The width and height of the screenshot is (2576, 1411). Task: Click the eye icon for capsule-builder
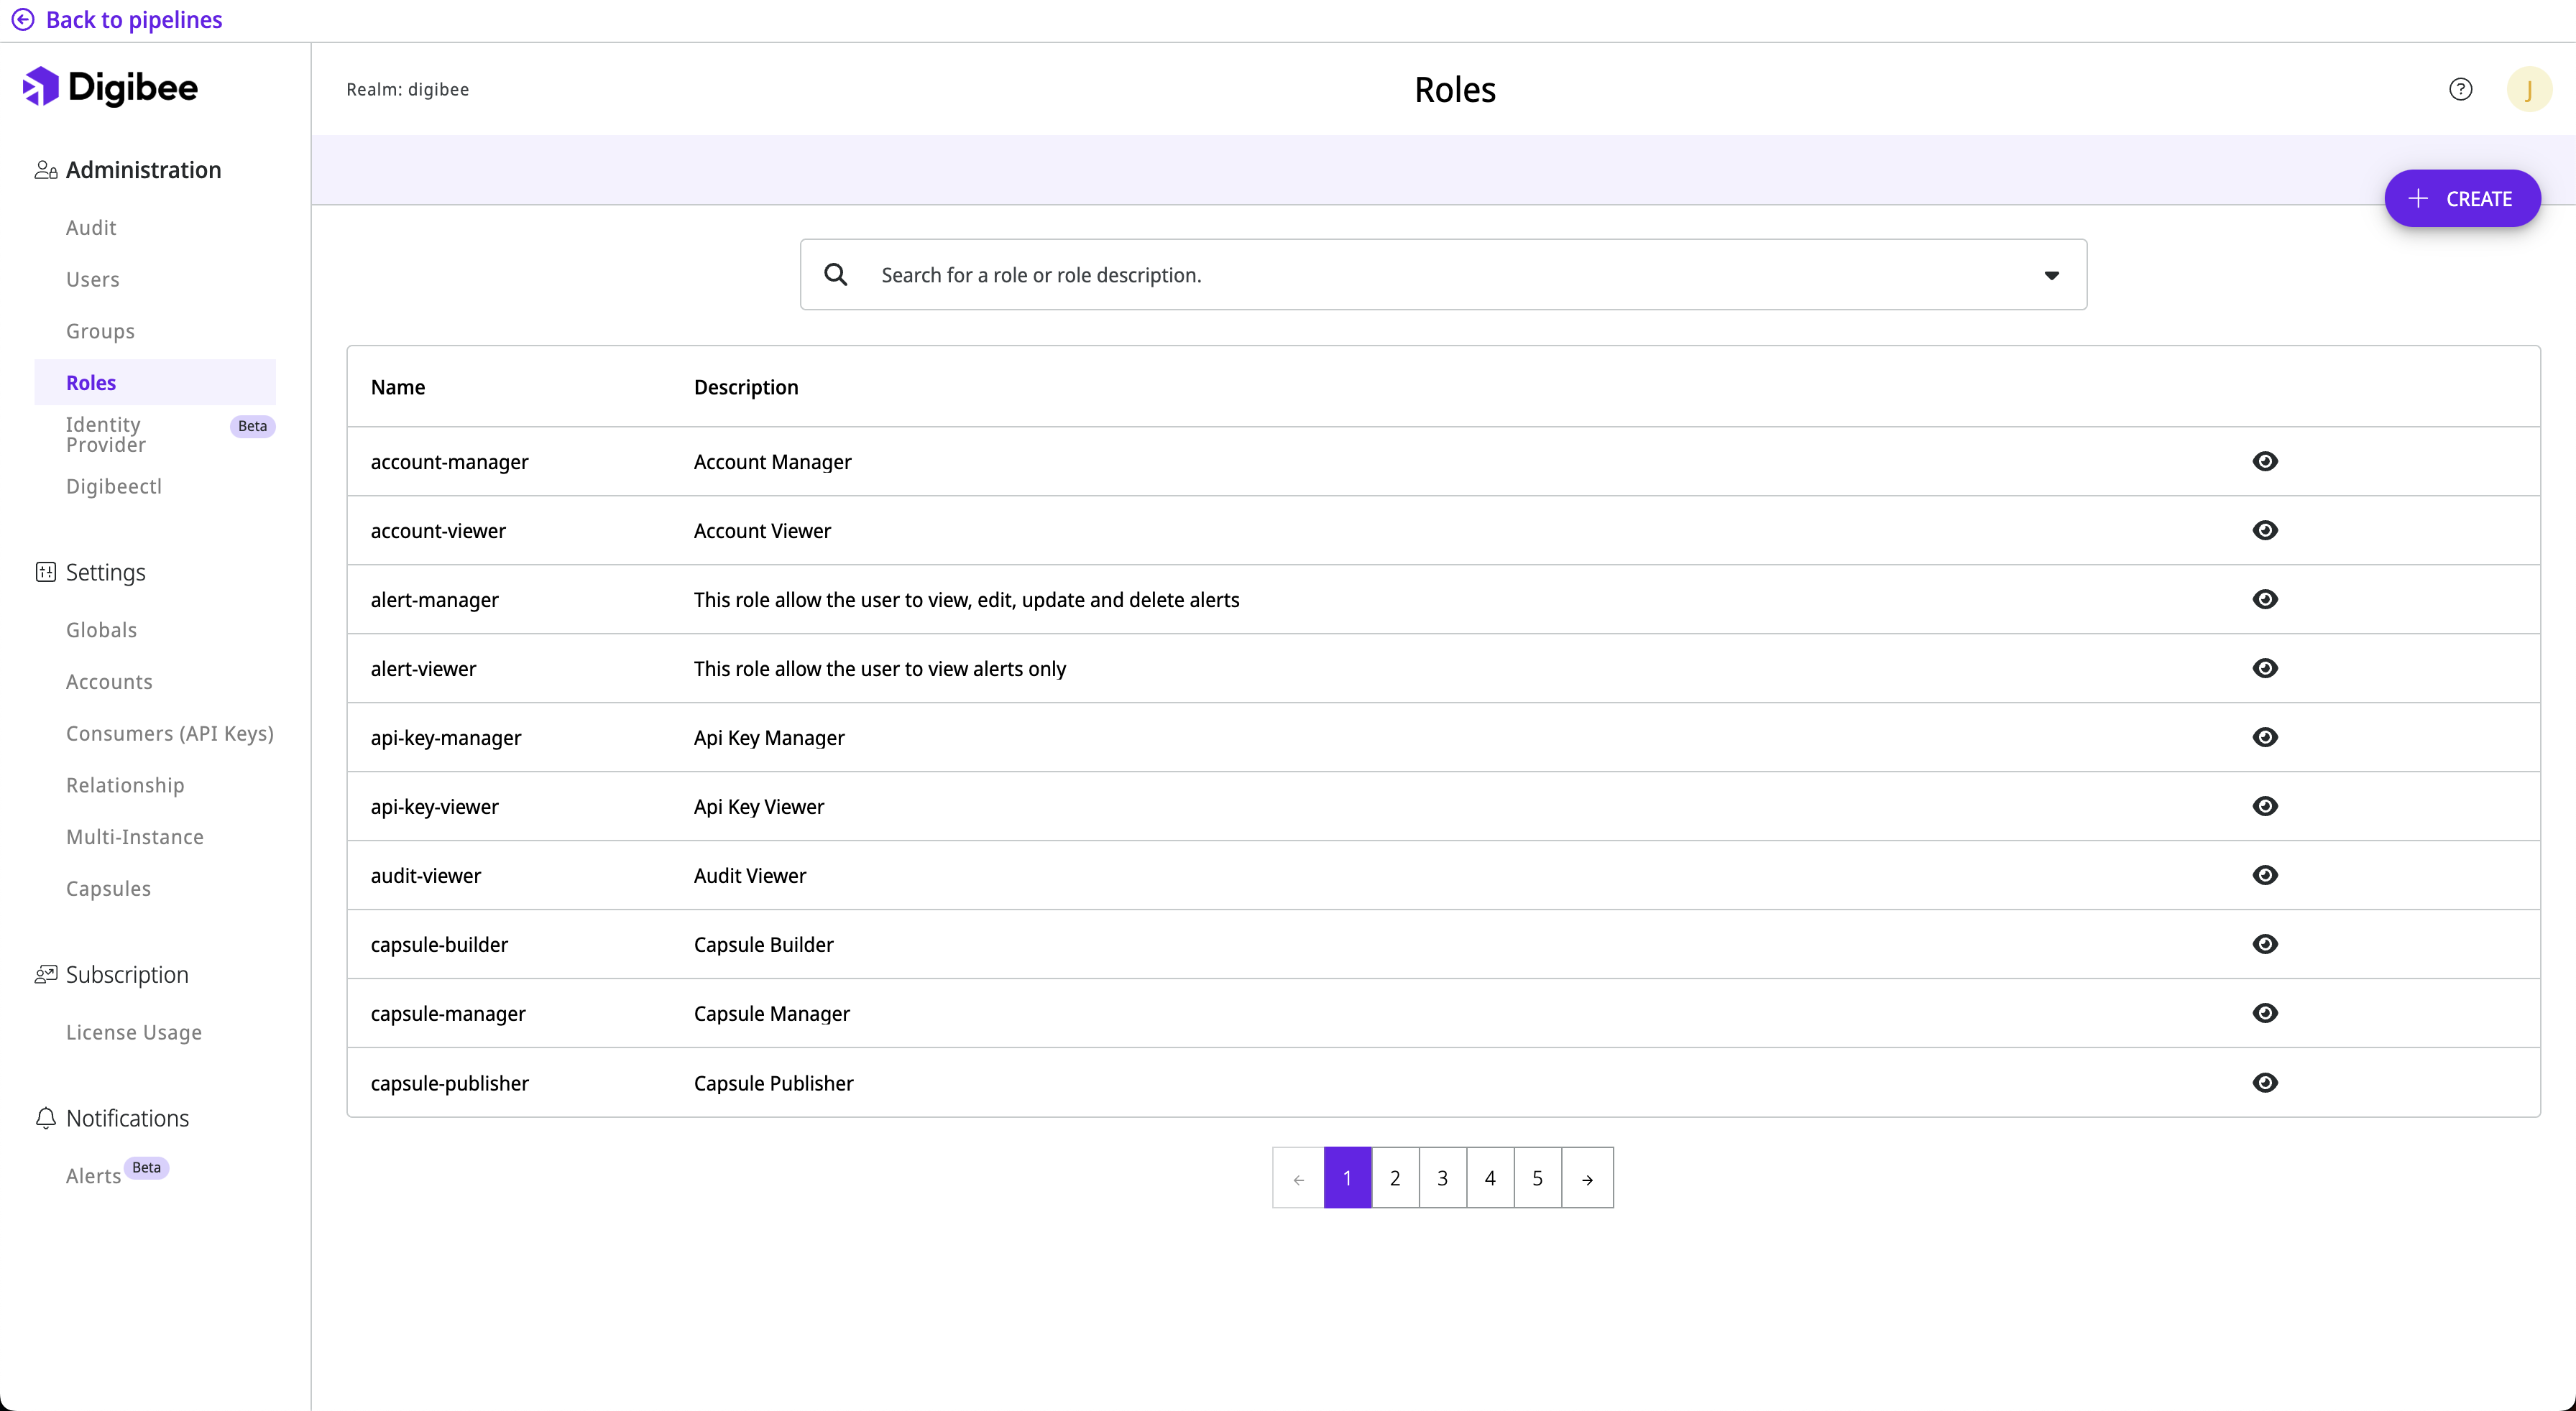pos(2265,943)
